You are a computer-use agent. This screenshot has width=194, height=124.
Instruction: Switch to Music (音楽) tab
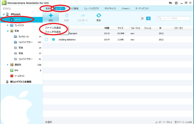click(48, 9)
